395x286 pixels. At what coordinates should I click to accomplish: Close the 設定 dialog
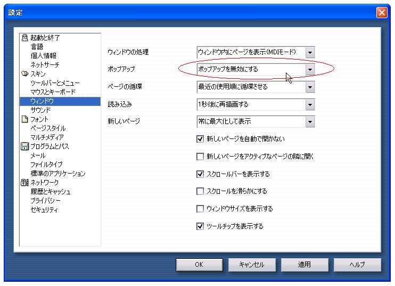382,12
